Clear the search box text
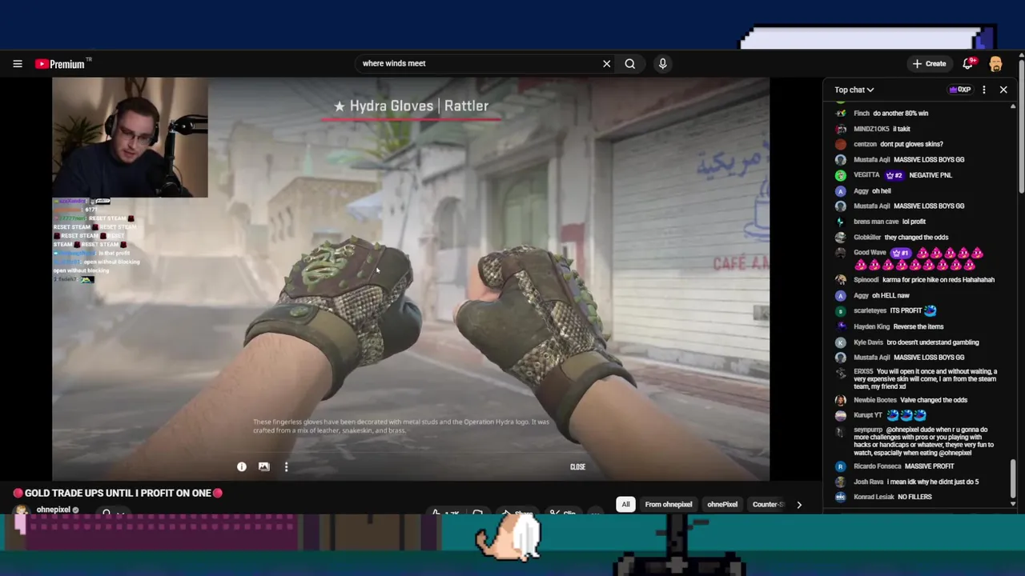1025x576 pixels. pyautogui.click(x=606, y=64)
